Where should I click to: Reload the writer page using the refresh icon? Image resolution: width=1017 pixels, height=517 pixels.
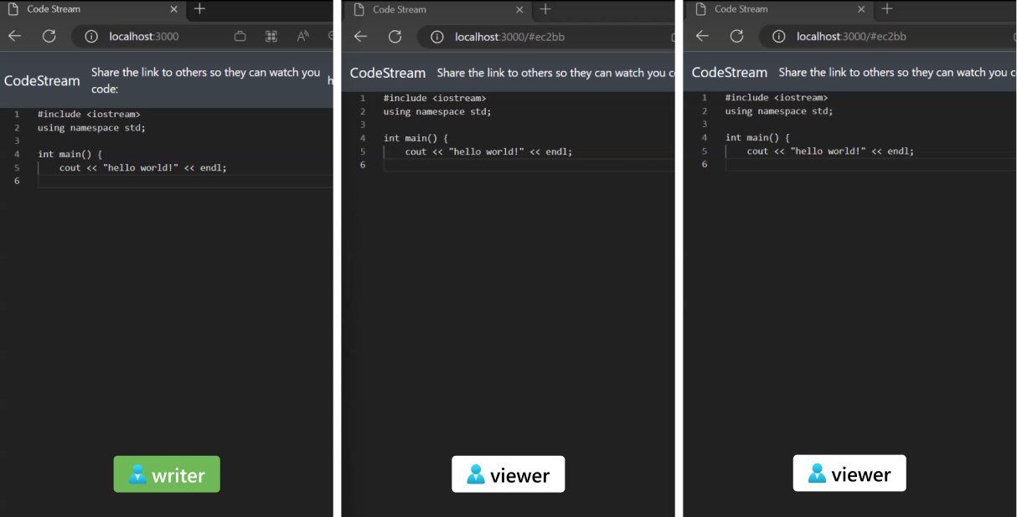49,36
